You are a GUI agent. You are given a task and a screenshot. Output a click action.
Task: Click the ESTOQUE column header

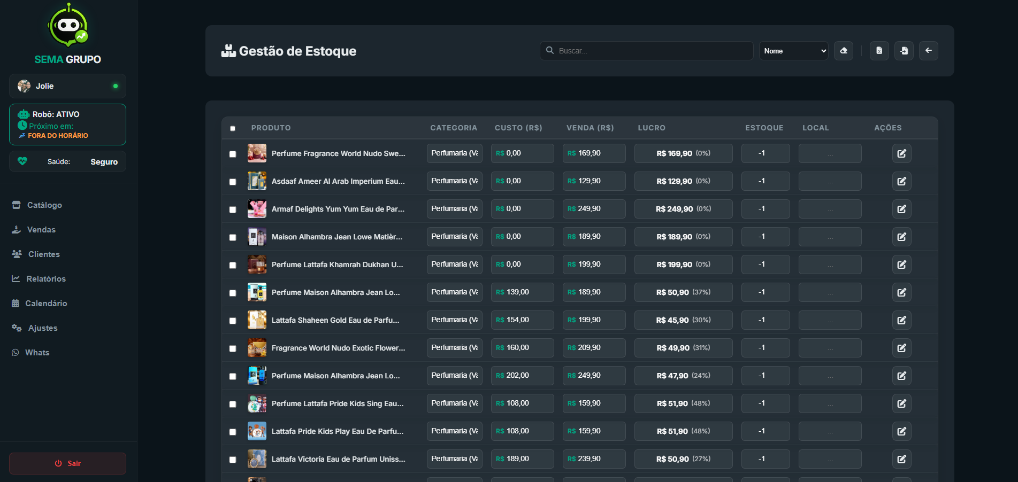coord(764,128)
